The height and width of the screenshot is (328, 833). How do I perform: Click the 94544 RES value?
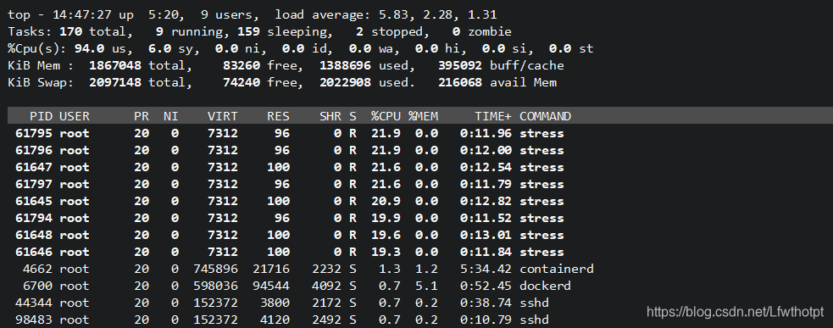click(x=271, y=286)
